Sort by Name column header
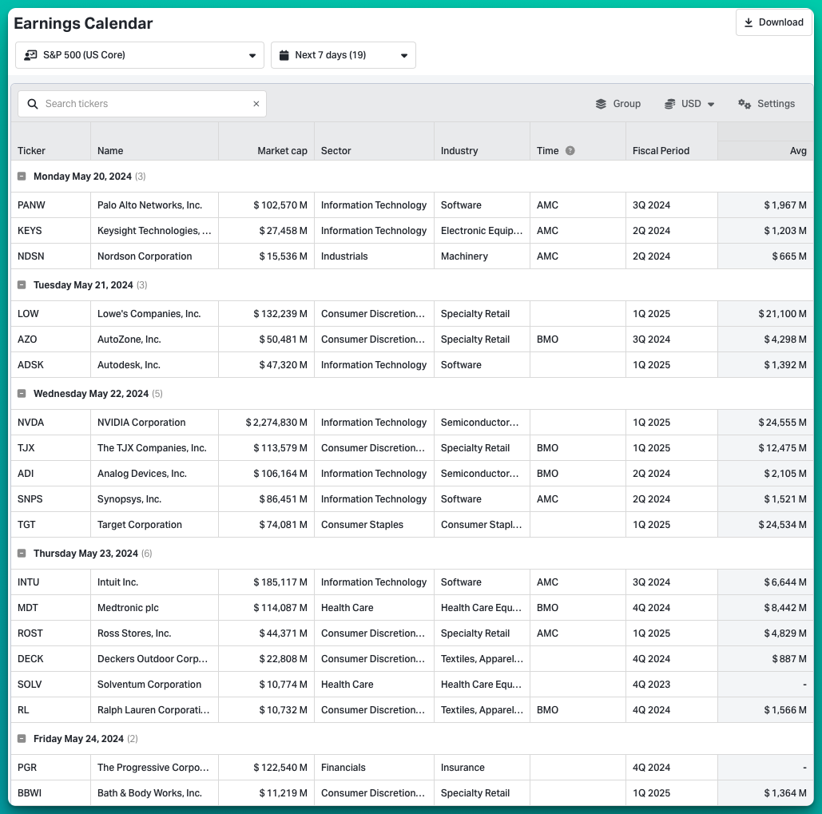Image resolution: width=822 pixels, height=814 pixels. 110,150
